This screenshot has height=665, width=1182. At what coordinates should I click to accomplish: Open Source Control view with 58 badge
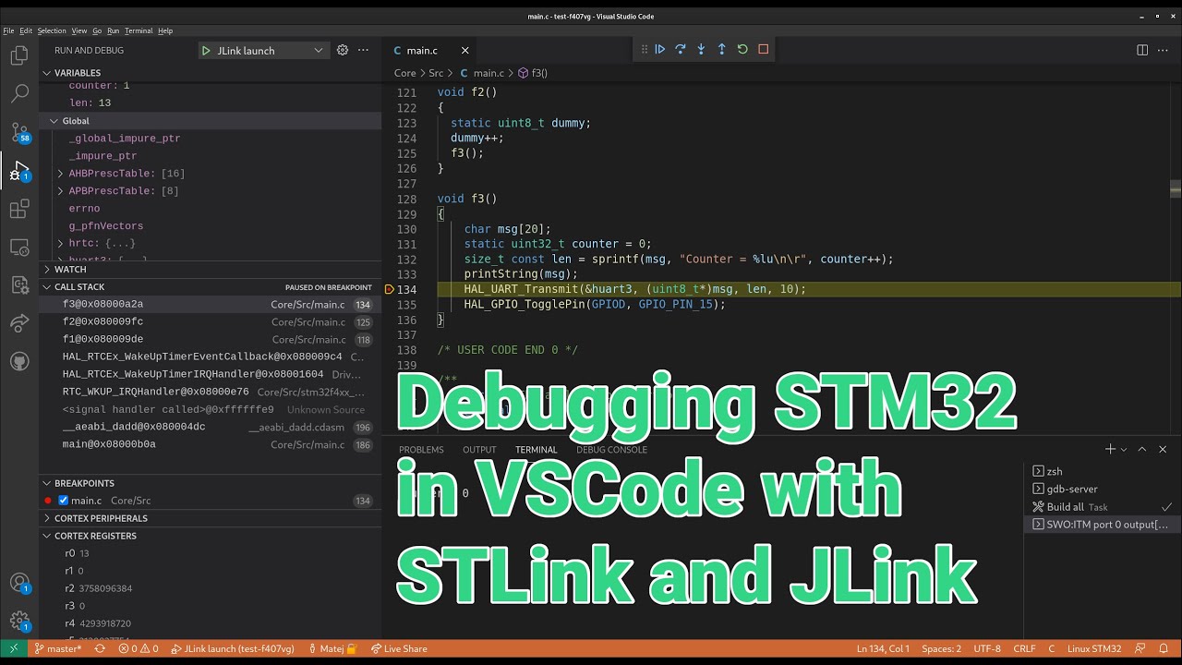pyautogui.click(x=18, y=132)
